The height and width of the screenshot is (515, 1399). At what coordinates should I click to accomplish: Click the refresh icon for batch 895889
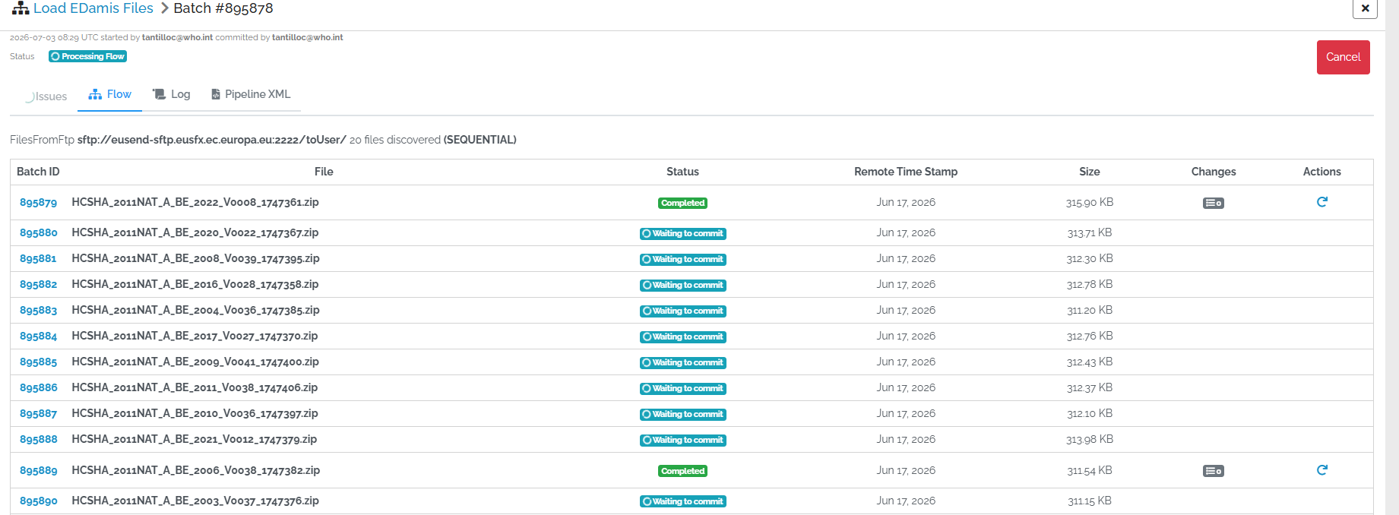(1321, 470)
